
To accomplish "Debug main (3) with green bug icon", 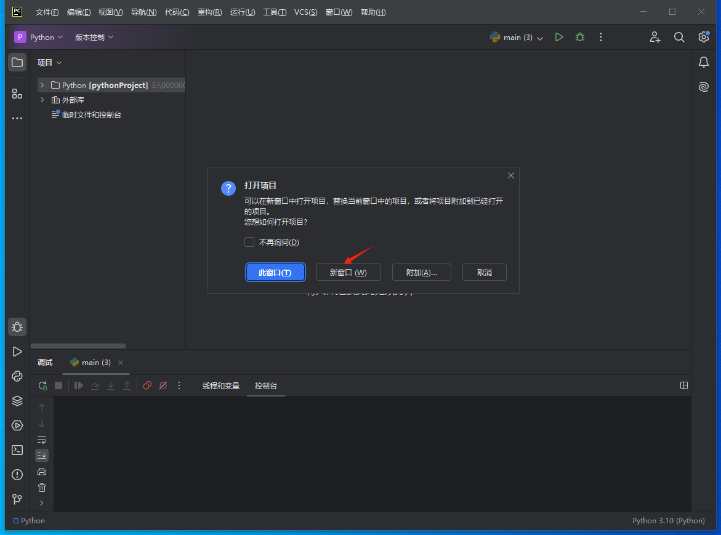I will pyautogui.click(x=580, y=37).
